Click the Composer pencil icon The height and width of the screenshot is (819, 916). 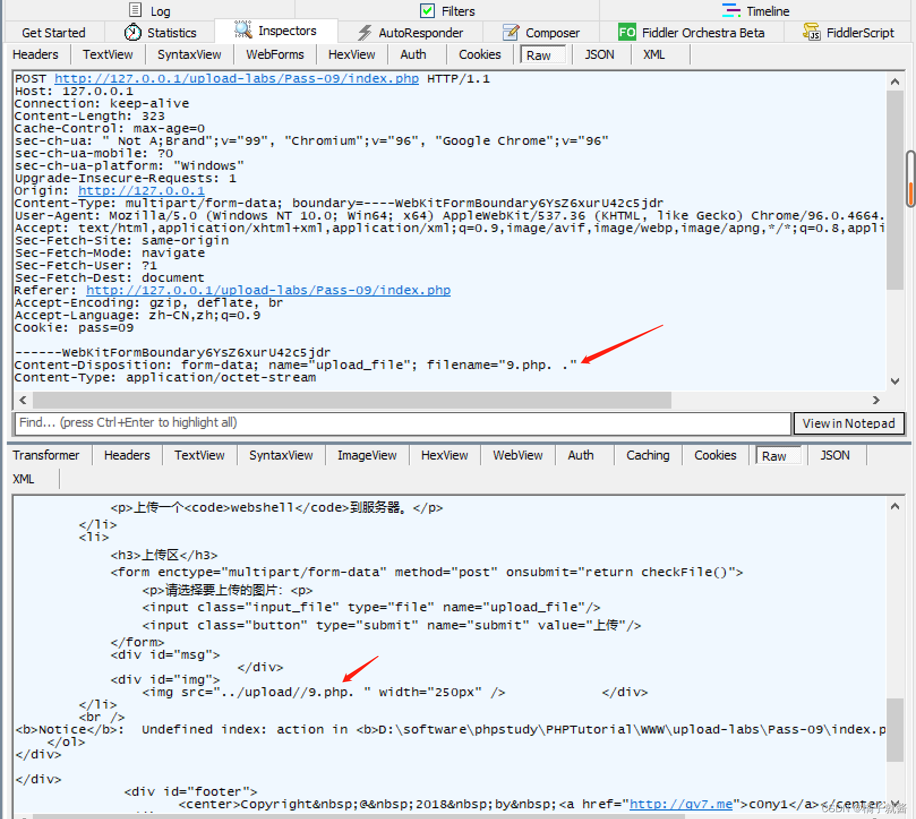[511, 32]
